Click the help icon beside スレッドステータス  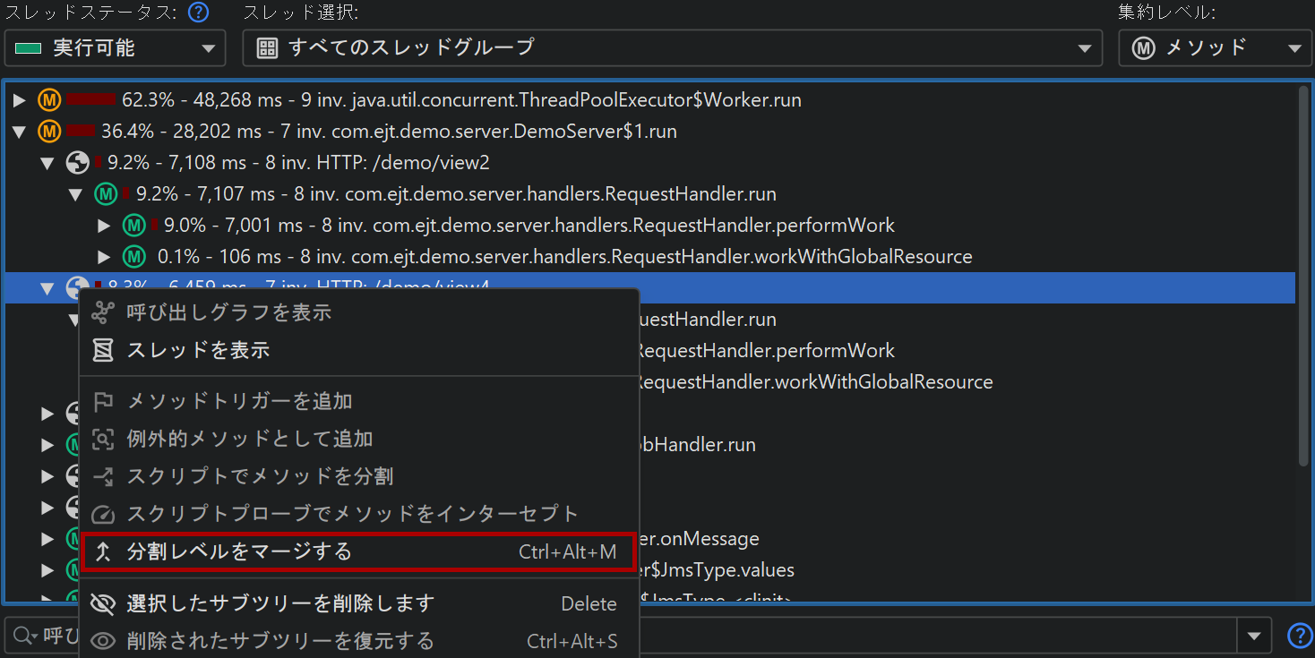tap(198, 13)
